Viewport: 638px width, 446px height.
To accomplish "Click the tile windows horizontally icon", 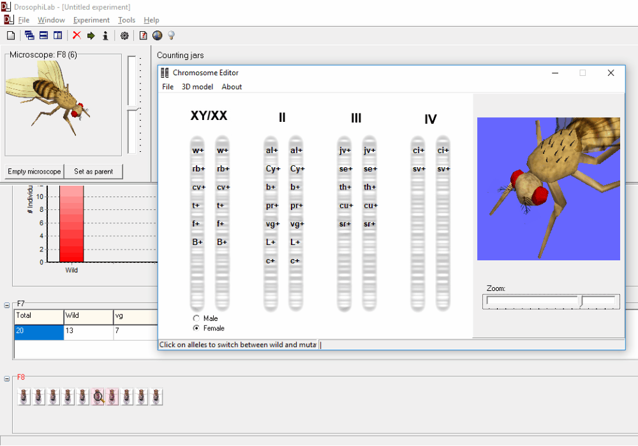I will [43, 35].
